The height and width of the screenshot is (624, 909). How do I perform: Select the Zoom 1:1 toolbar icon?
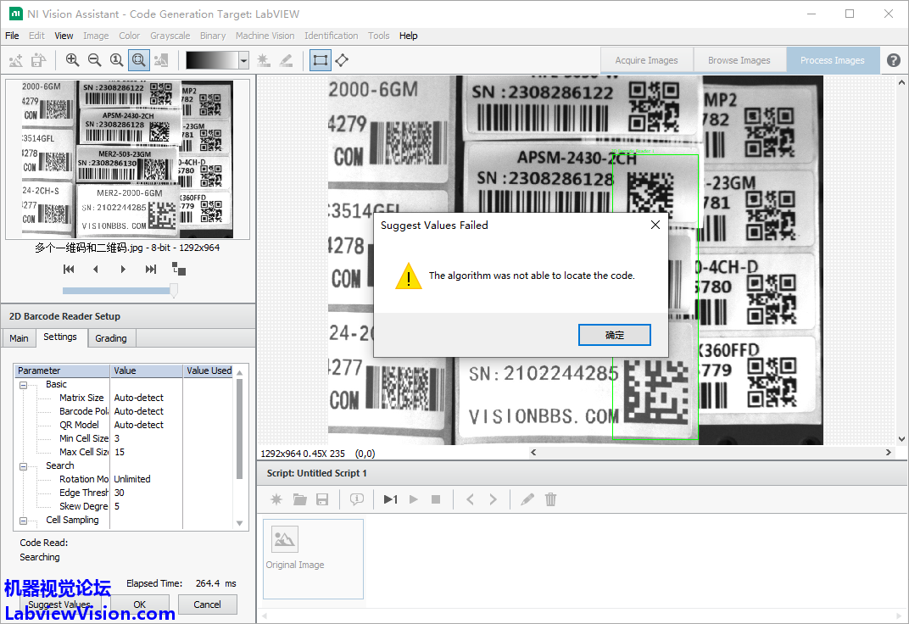point(116,60)
